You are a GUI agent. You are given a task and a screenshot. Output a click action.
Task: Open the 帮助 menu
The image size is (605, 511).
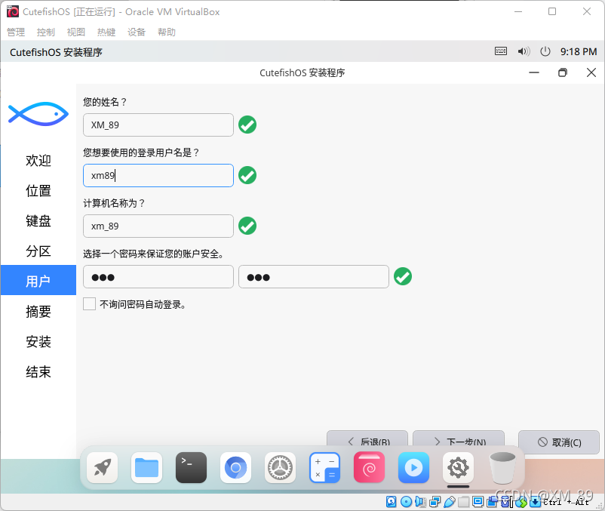coord(166,32)
